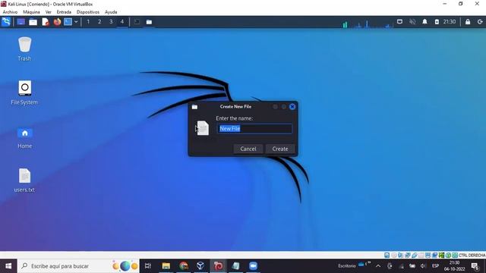
Task: Select Create New File window button in panel
Action: coord(149,22)
